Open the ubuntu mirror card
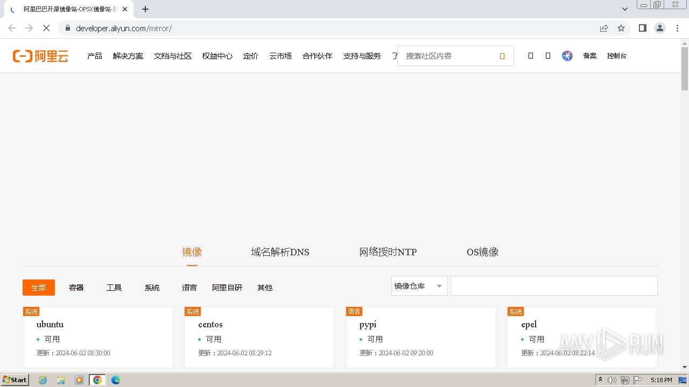Viewport: 689px width, 387px height. [98, 337]
